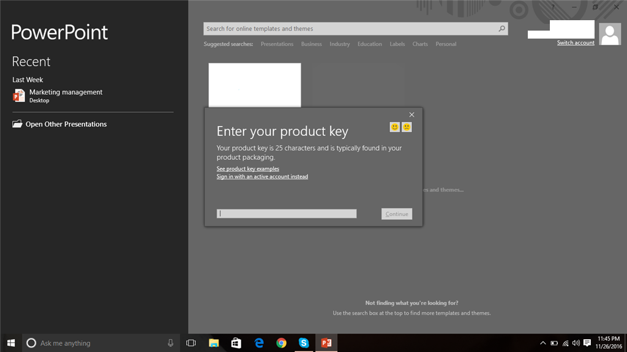Click Sign in with an active account instead
Image resolution: width=627 pixels, height=352 pixels.
[x=262, y=176]
